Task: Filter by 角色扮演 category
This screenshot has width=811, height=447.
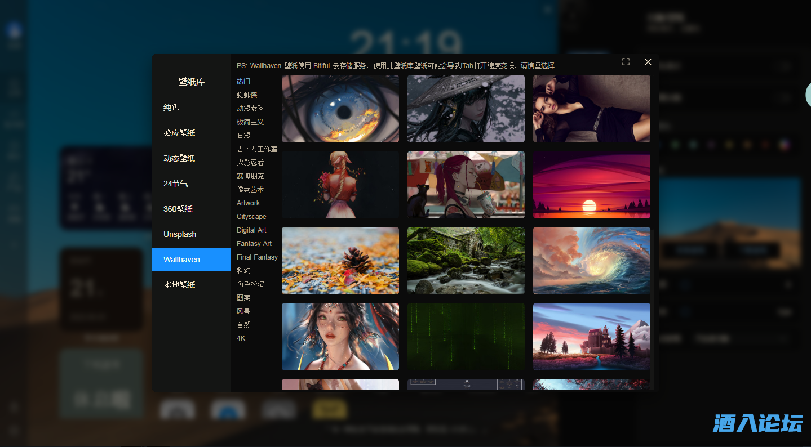Action: pyautogui.click(x=250, y=284)
